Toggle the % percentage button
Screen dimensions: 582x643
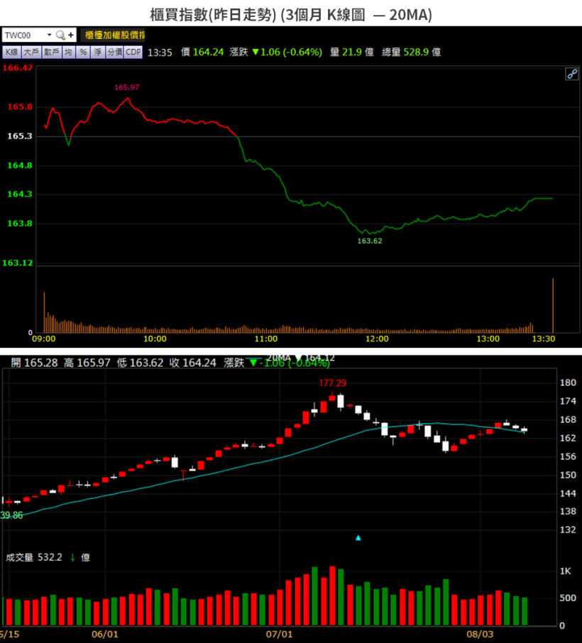pyautogui.click(x=83, y=52)
